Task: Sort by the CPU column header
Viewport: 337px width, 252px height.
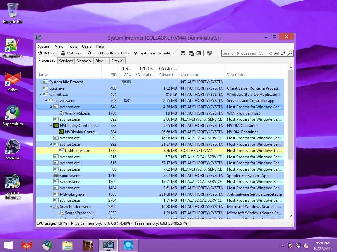Action: click(125, 74)
